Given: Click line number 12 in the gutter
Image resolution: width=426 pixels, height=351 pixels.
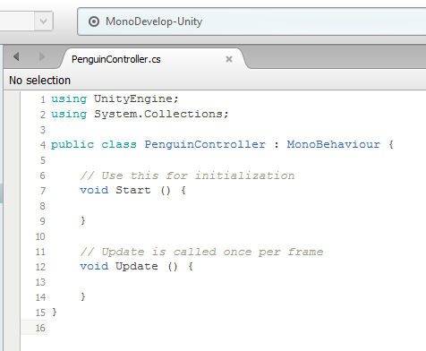Looking at the screenshot, I should pos(40,267).
